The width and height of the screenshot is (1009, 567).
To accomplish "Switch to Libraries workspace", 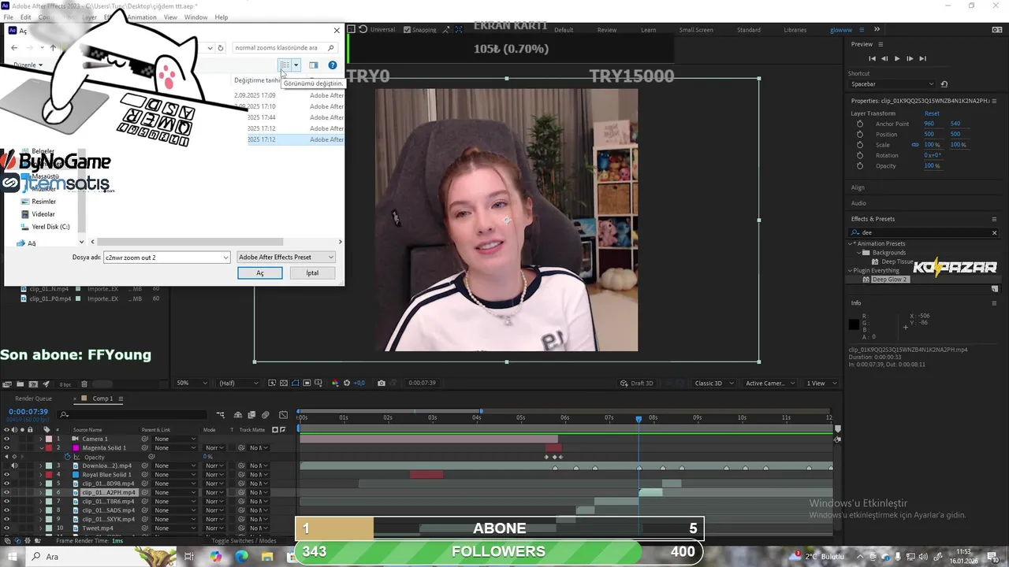I will (x=795, y=30).
